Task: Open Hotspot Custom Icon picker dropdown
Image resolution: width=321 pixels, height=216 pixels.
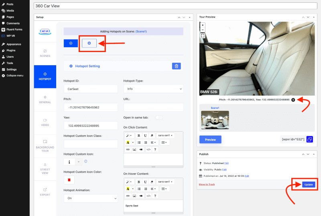Action: [x=78, y=162]
